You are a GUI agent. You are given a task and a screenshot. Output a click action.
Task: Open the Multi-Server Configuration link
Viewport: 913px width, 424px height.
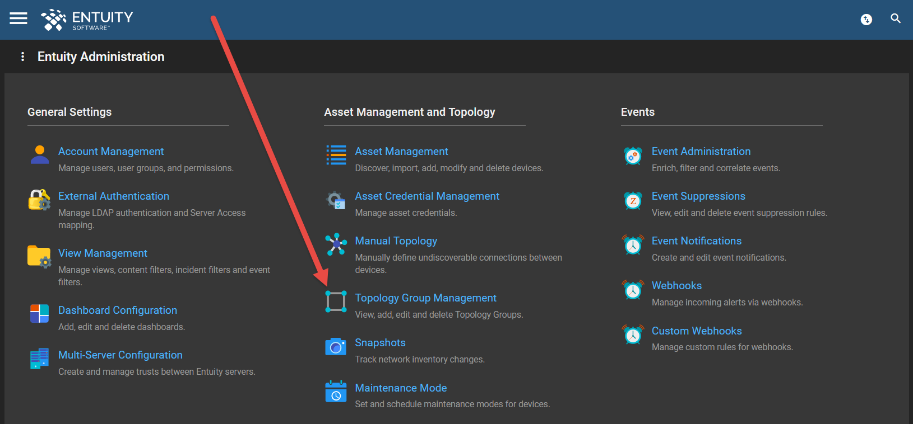click(121, 355)
